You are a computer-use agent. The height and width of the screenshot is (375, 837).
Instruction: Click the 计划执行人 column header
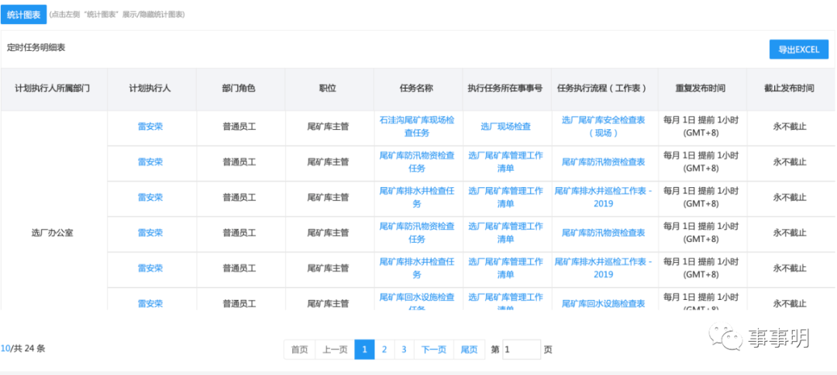coord(150,89)
